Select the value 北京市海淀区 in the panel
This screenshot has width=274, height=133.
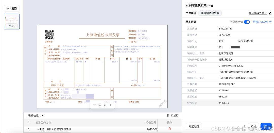tap(226, 53)
